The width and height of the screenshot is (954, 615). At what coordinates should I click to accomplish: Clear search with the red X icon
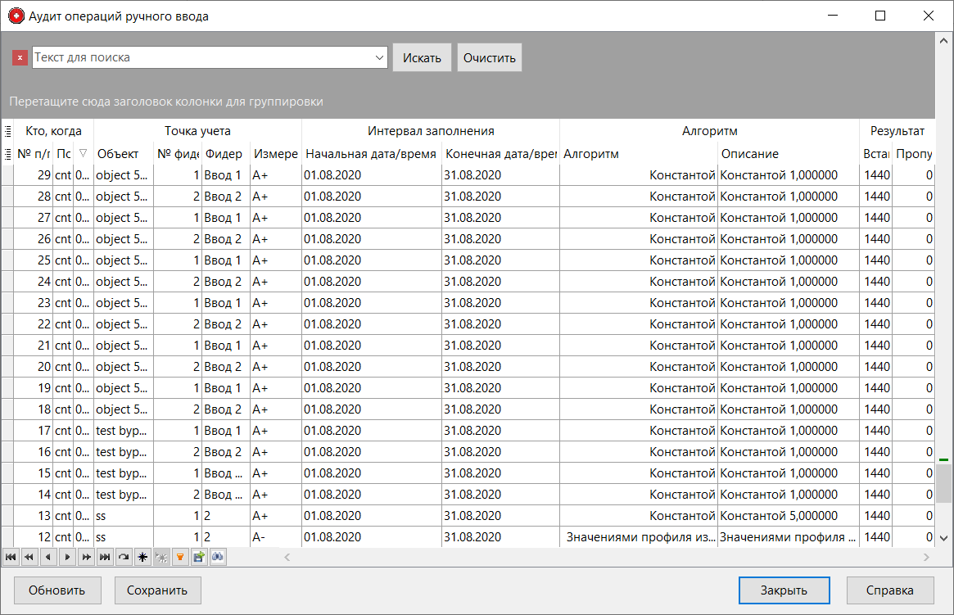(x=19, y=57)
